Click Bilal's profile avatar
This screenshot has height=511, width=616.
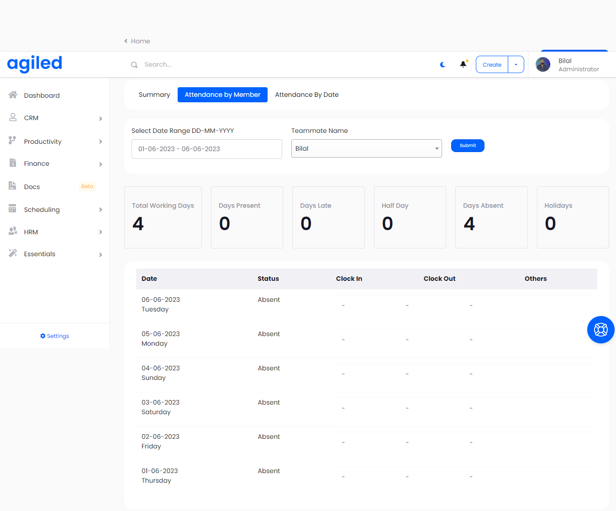tap(542, 64)
